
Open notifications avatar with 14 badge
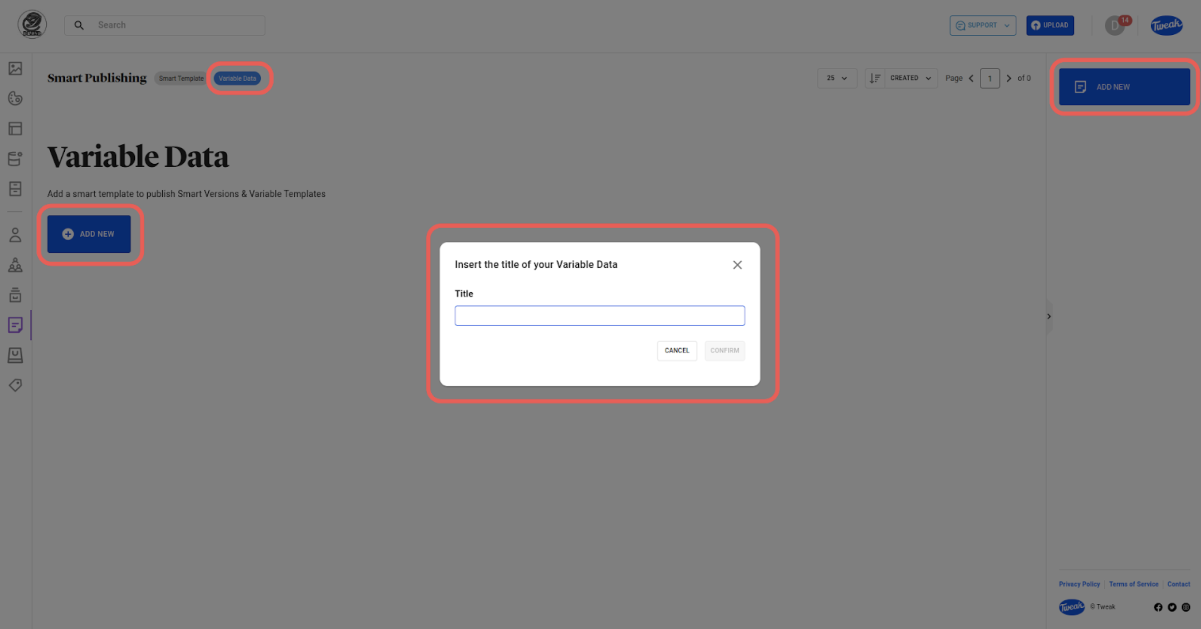pos(1115,25)
